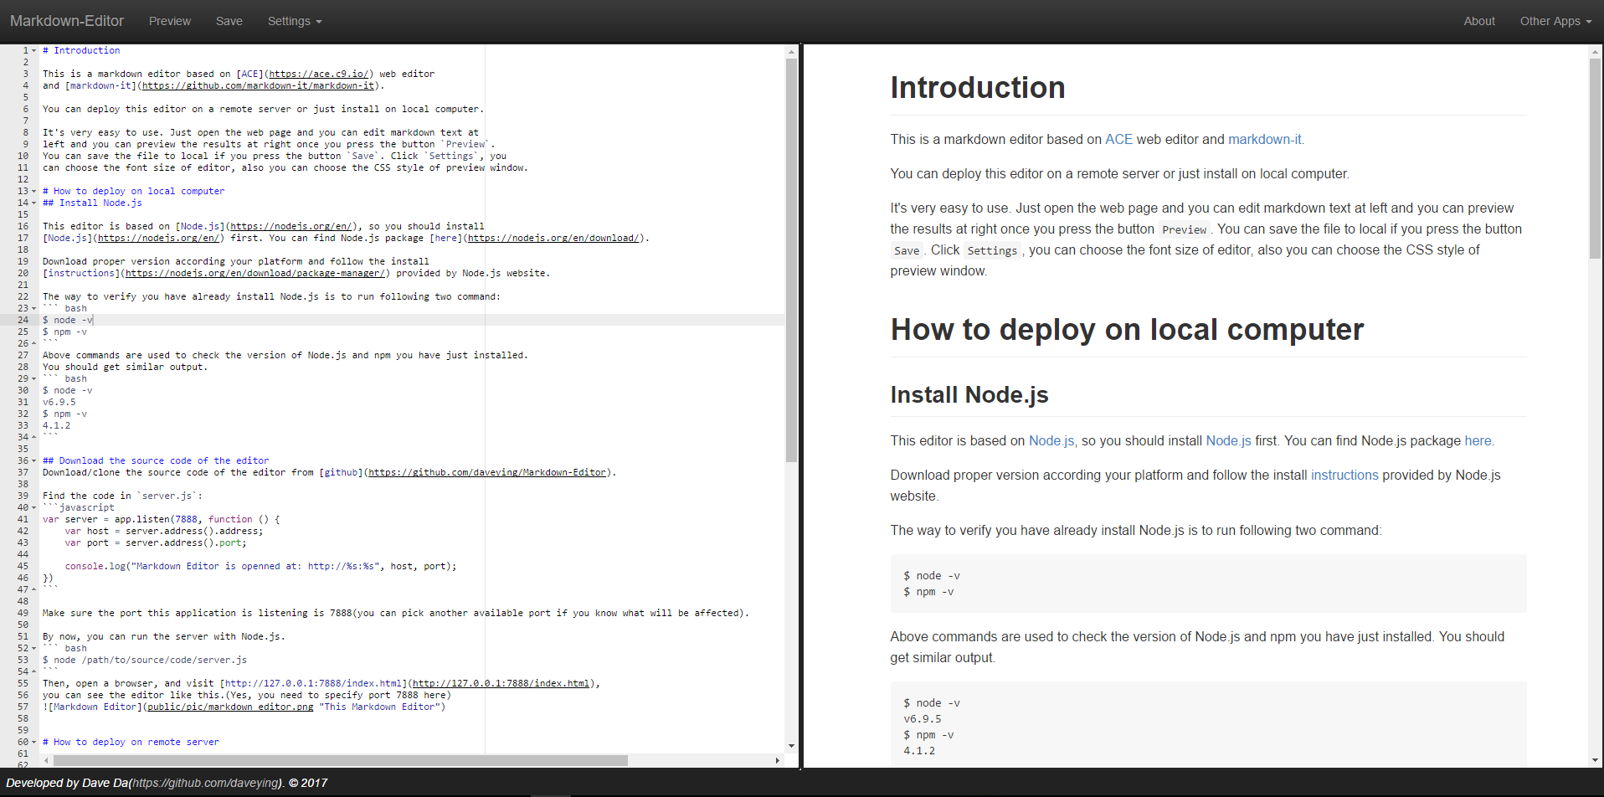Click preview pane scrollbar up arrow
1604x797 pixels.
(1595, 52)
